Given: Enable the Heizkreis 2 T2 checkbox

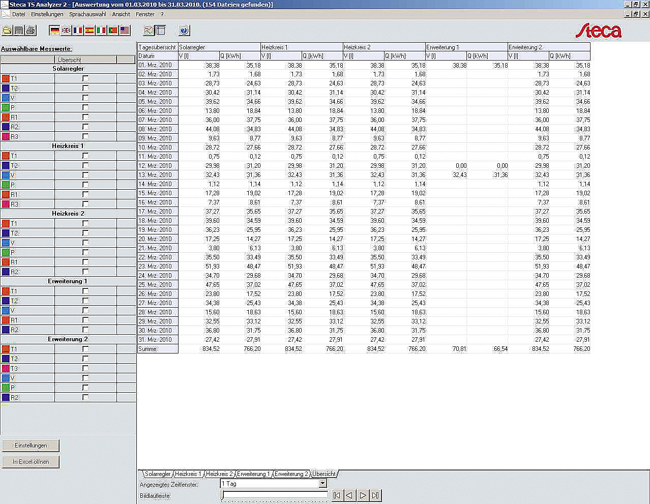Looking at the screenshot, I should (x=85, y=233).
